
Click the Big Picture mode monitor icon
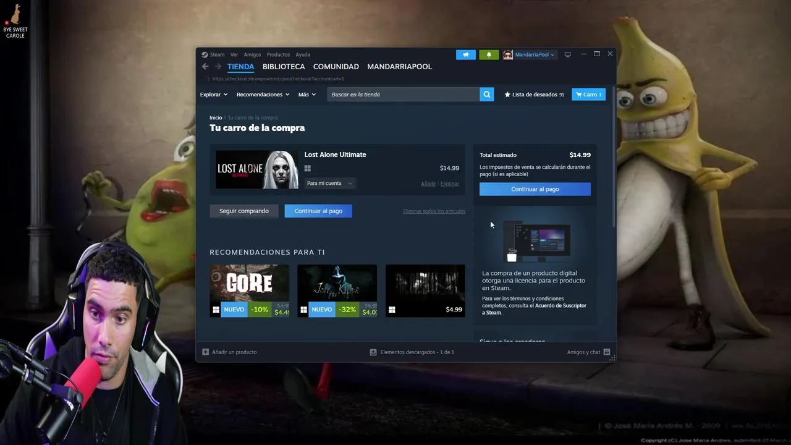point(568,54)
